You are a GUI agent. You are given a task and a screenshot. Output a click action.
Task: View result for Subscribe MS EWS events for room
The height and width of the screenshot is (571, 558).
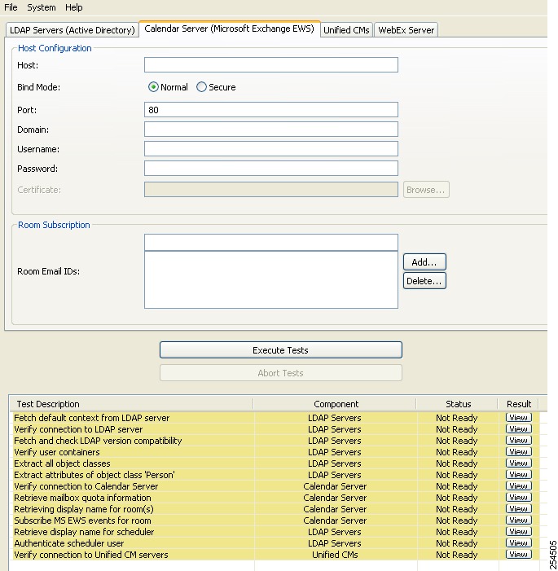click(x=518, y=520)
